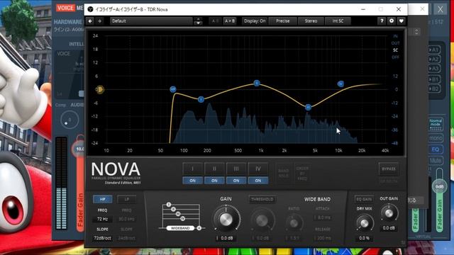Change the Int SC sidechain source

pos(338,21)
